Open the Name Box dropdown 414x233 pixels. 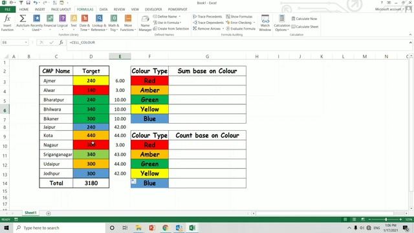click(26, 43)
